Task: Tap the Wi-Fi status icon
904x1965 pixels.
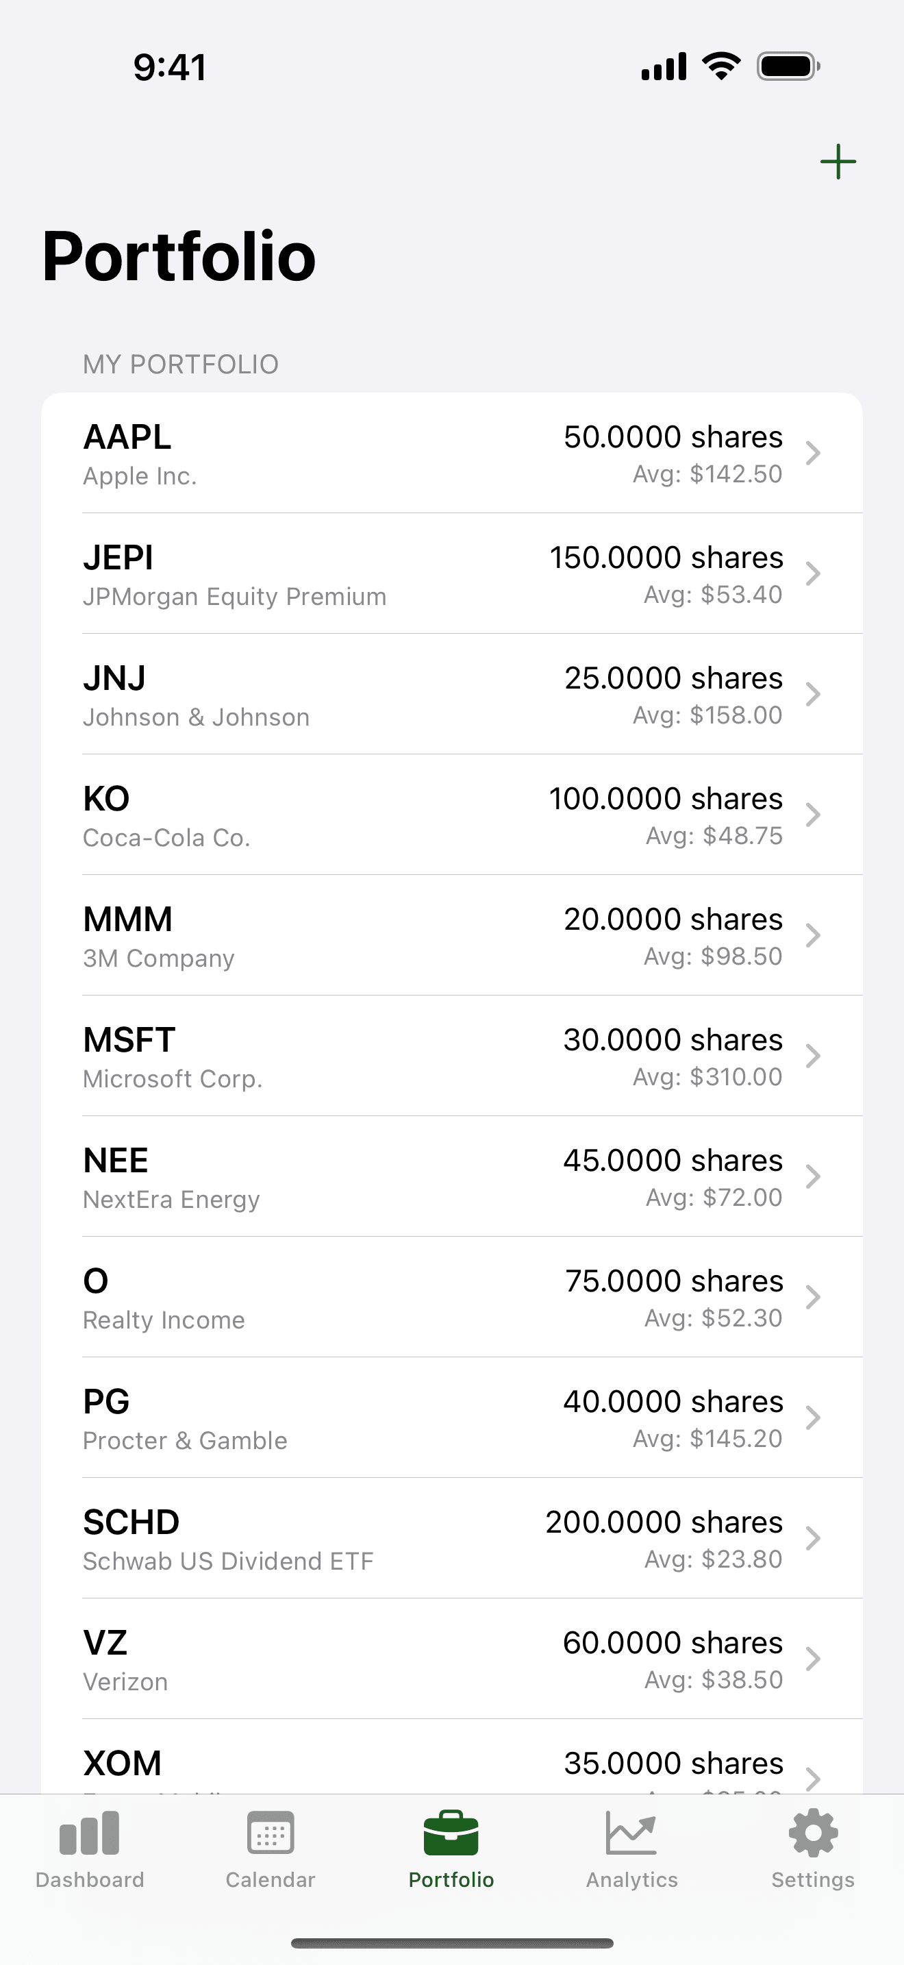Action: [721, 66]
